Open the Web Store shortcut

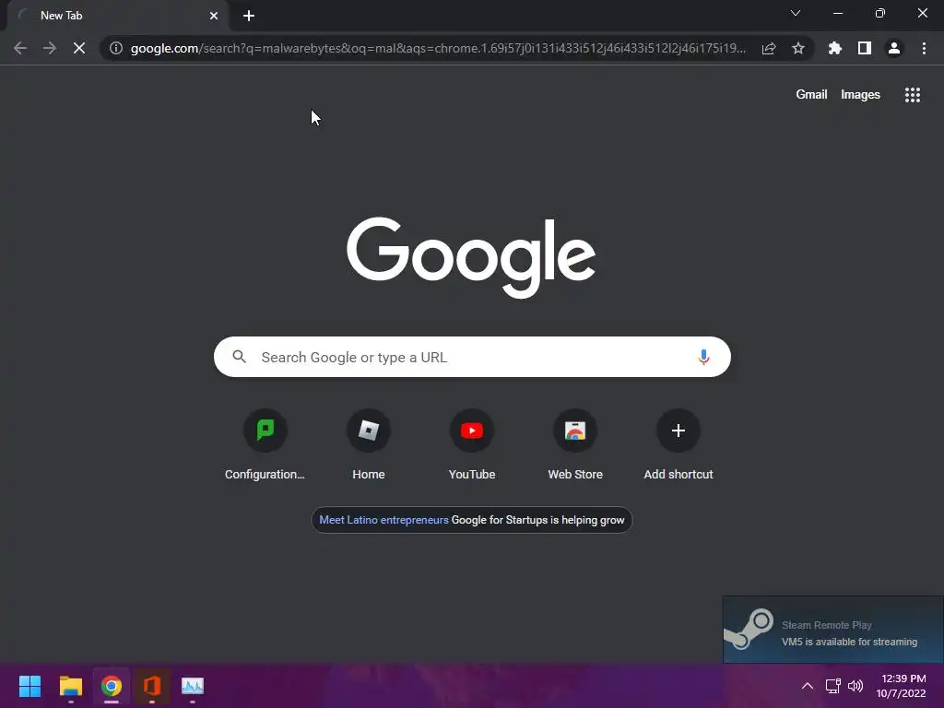click(x=575, y=445)
